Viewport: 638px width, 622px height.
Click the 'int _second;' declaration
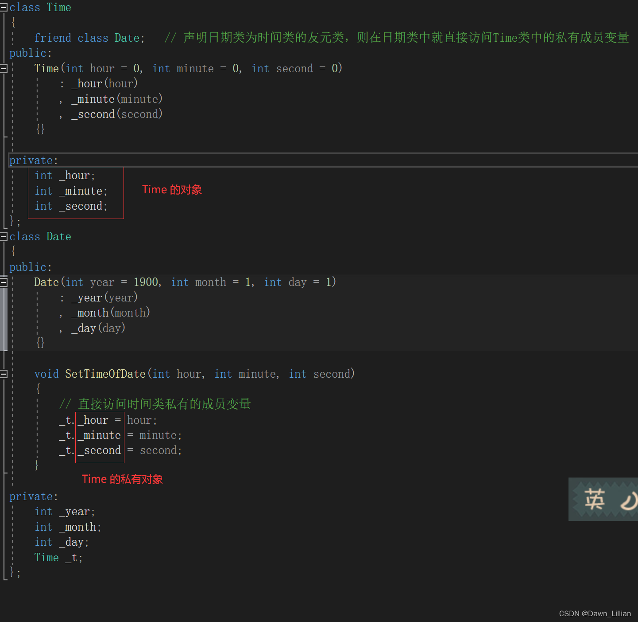point(71,206)
